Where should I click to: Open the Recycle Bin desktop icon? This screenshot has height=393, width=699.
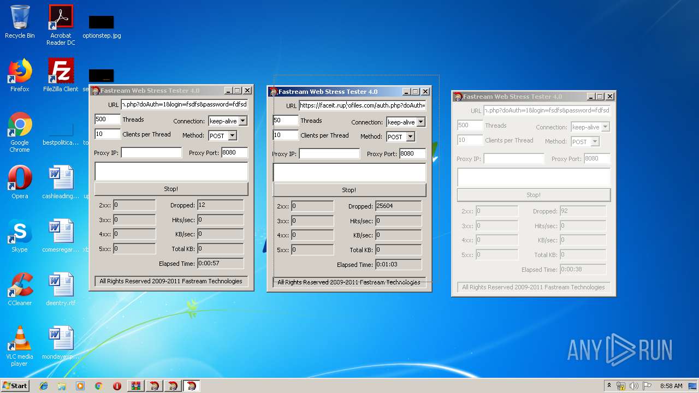click(20, 22)
